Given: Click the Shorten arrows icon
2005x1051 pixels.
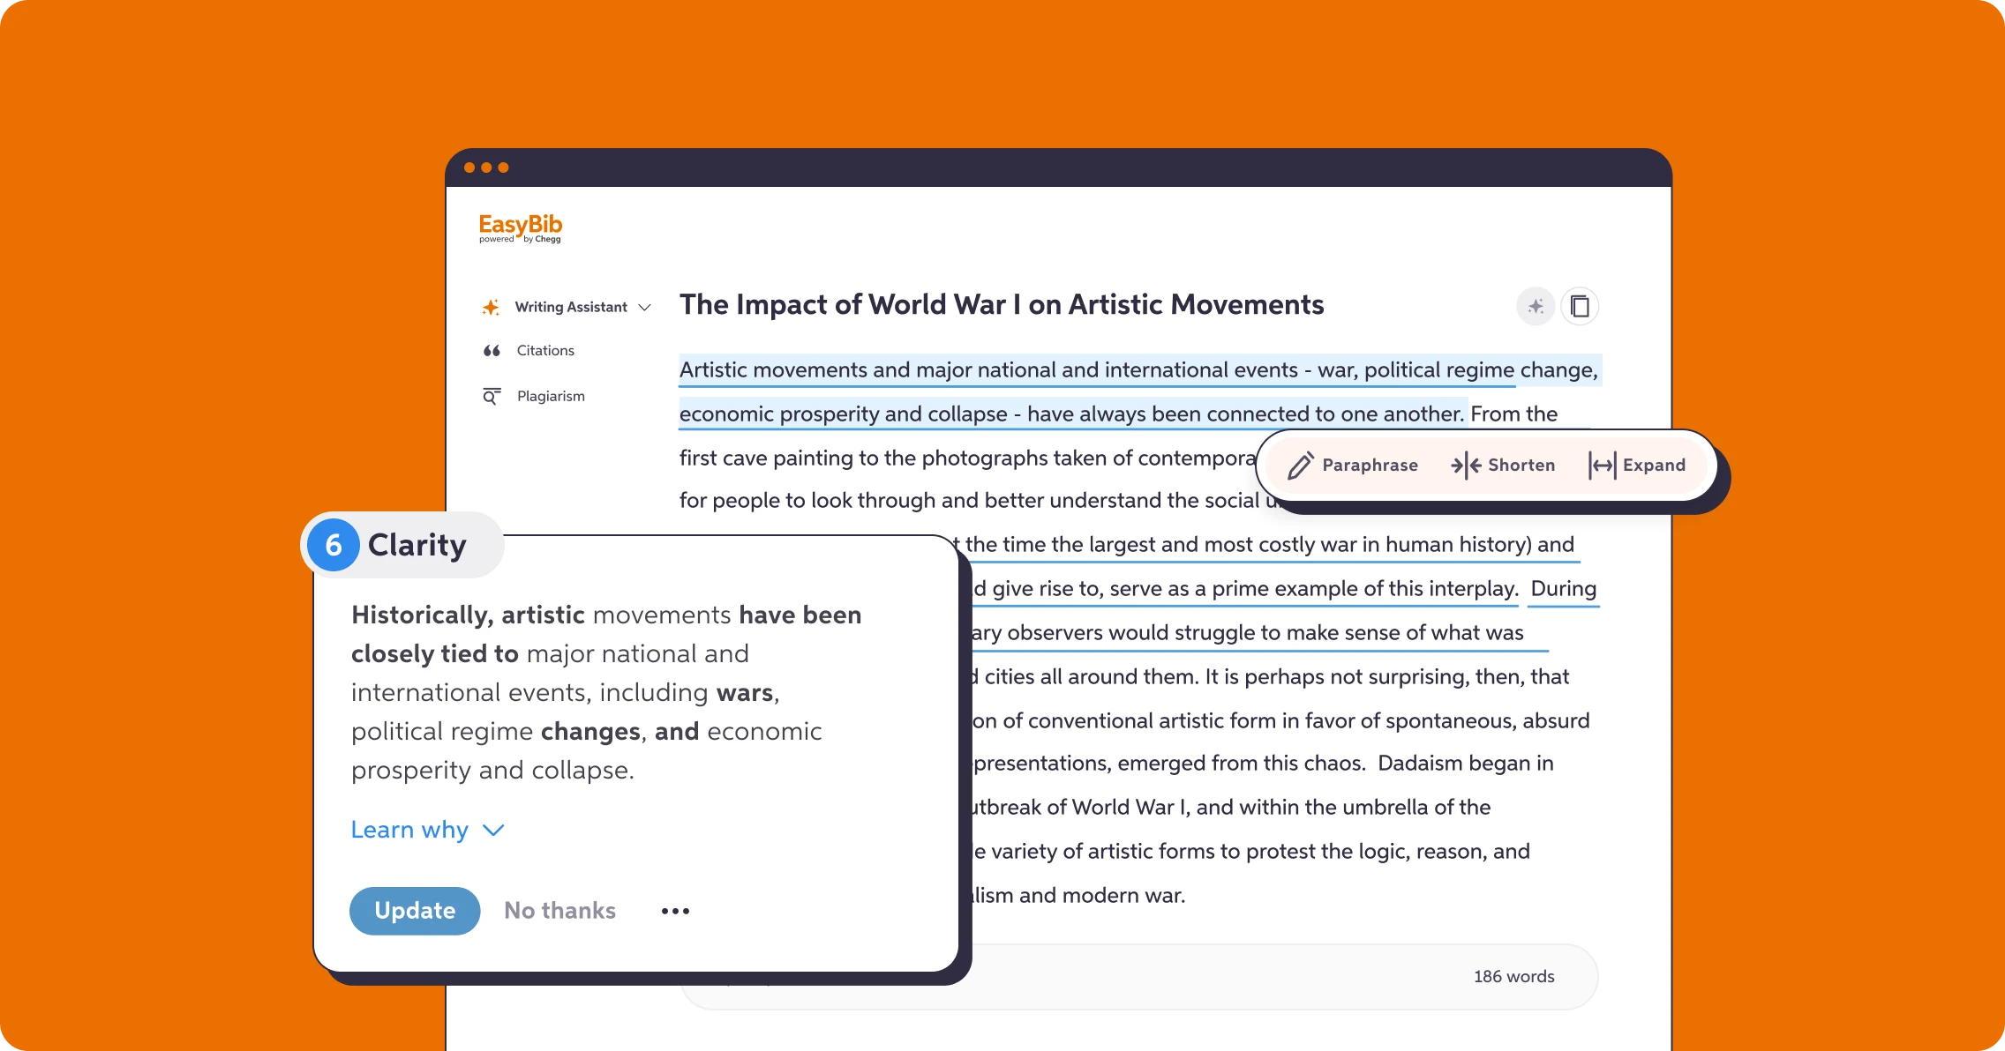Looking at the screenshot, I should click(1466, 466).
